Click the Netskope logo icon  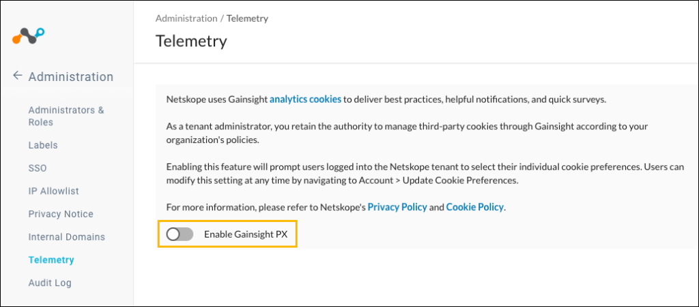[29, 36]
